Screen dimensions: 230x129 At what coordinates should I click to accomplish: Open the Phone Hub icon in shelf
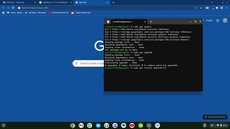(204, 125)
